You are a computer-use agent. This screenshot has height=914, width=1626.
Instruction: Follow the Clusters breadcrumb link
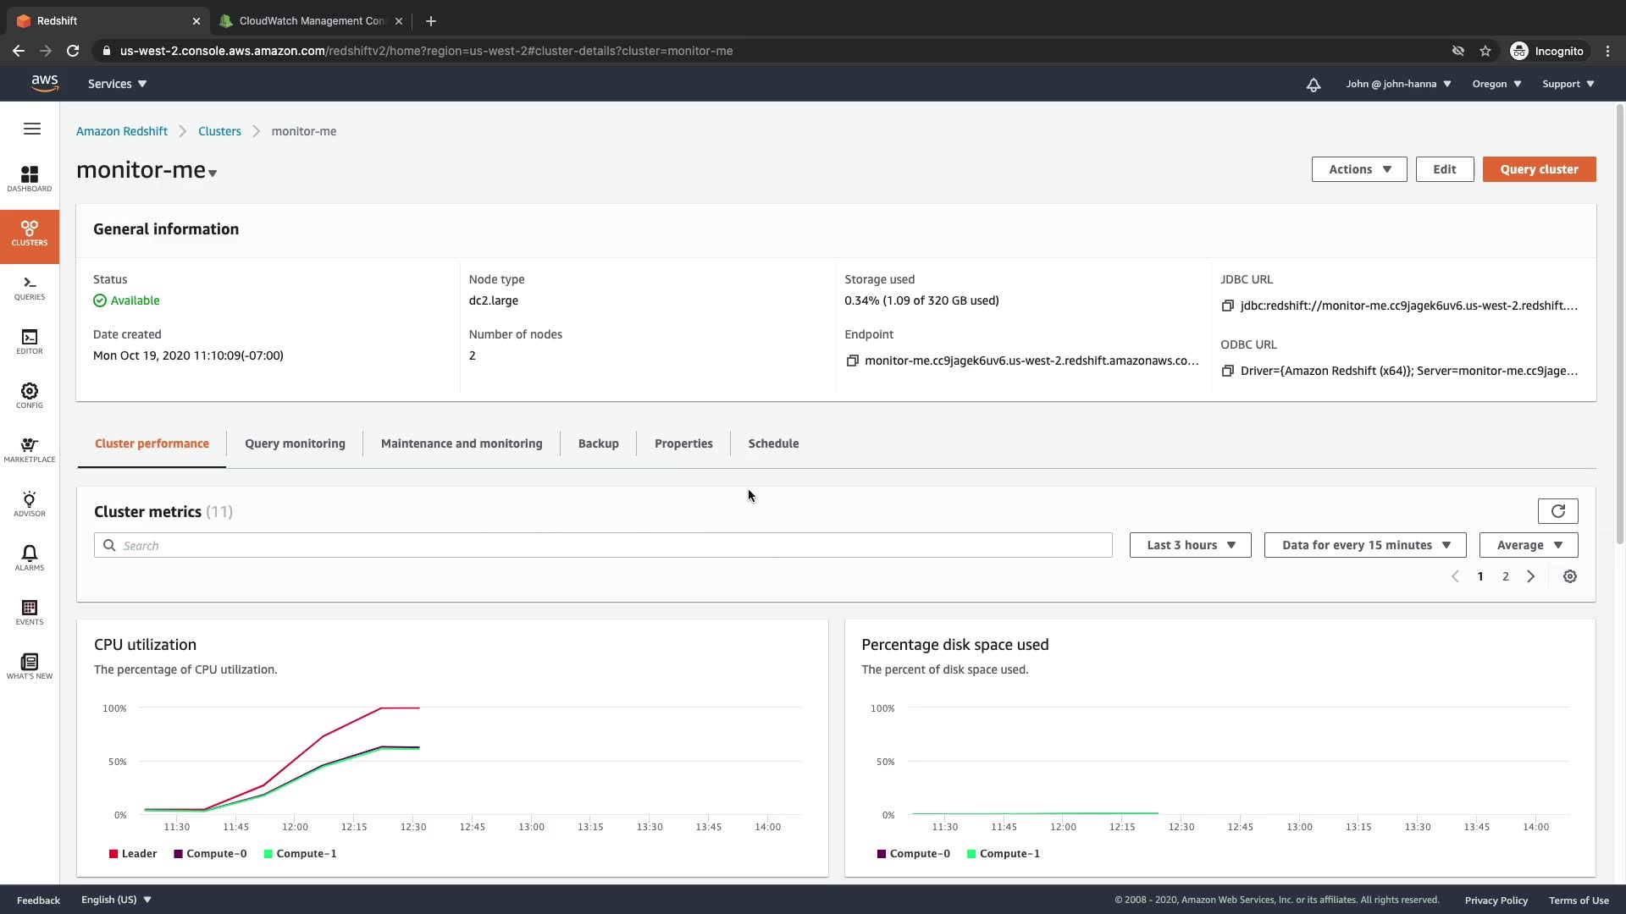(x=219, y=131)
